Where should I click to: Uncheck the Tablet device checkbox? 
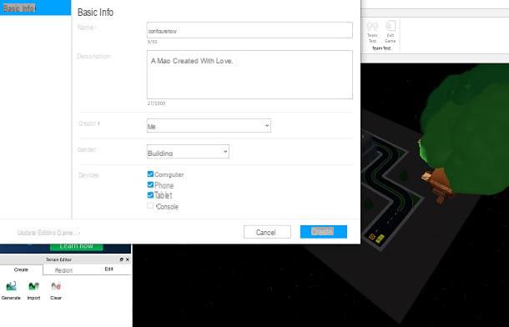coord(150,195)
